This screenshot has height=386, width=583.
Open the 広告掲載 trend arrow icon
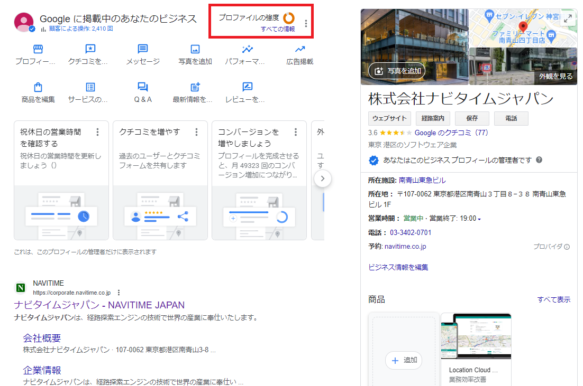pyautogui.click(x=300, y=49)
